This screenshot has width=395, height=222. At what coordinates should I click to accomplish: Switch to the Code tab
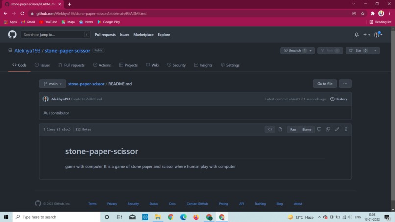click(x=20, y=65)
